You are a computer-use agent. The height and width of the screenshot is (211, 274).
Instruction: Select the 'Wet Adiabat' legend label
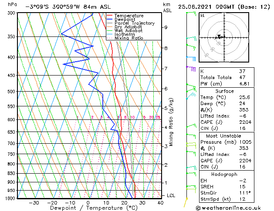[x=129, y=30]
